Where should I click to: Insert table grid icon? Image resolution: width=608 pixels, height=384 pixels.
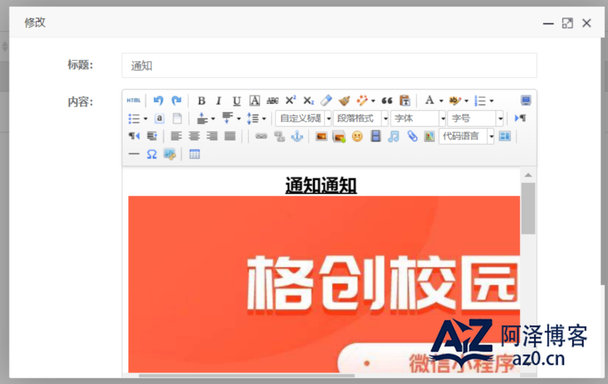click(x=194, y=154)
